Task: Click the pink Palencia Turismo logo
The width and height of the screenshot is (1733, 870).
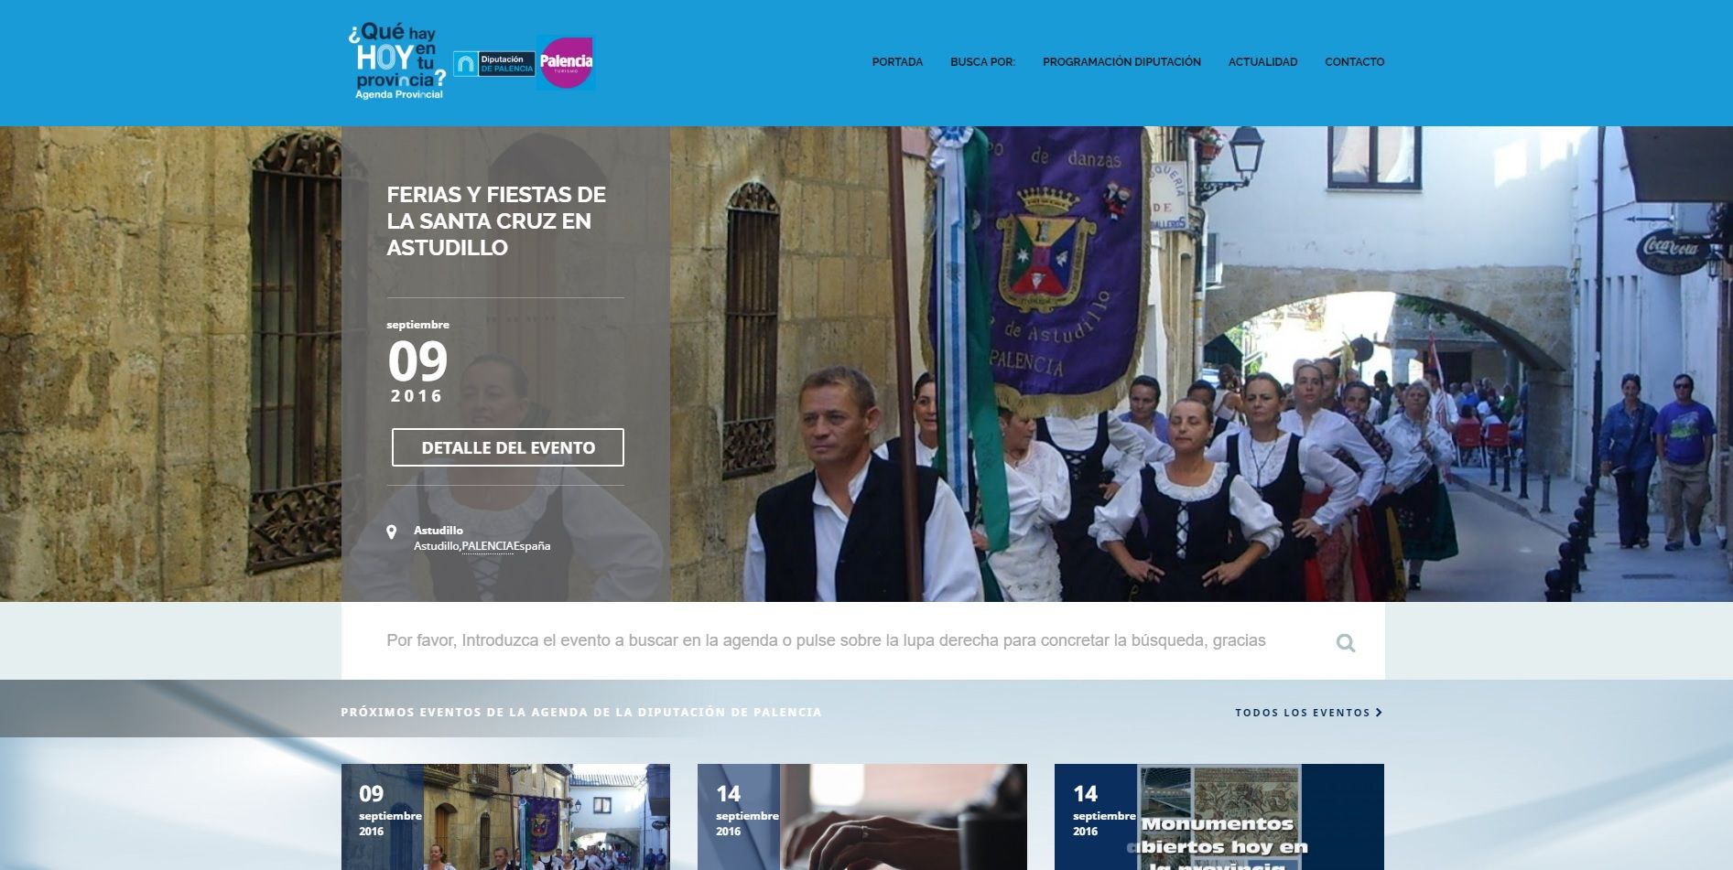Action: coord(565,62)
